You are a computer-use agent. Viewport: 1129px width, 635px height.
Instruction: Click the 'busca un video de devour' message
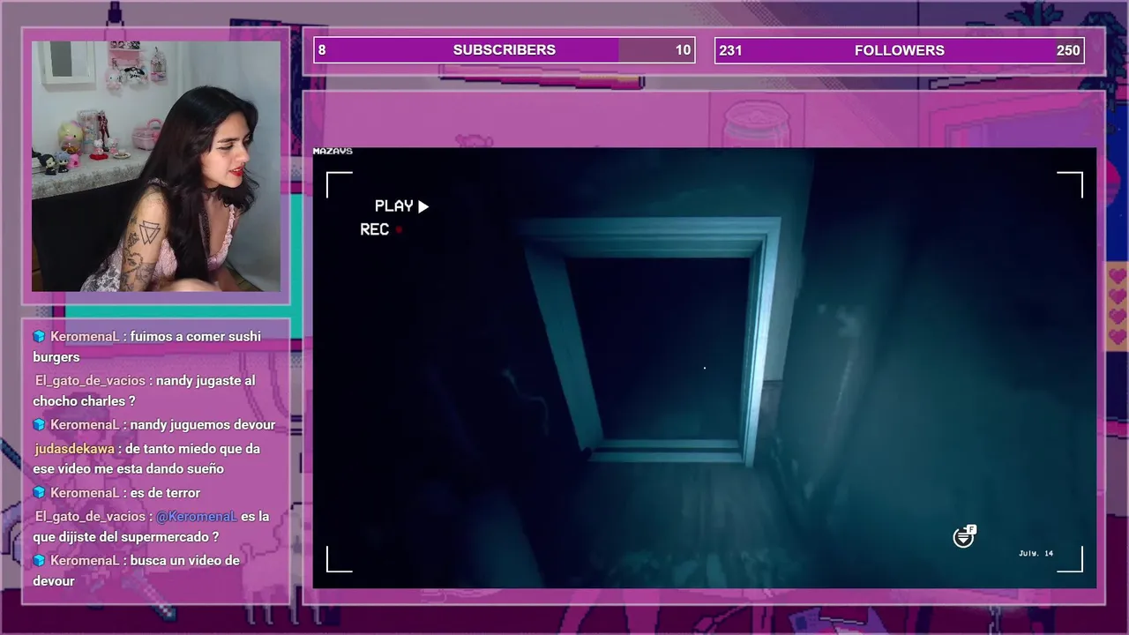click(x=137, y=571)
